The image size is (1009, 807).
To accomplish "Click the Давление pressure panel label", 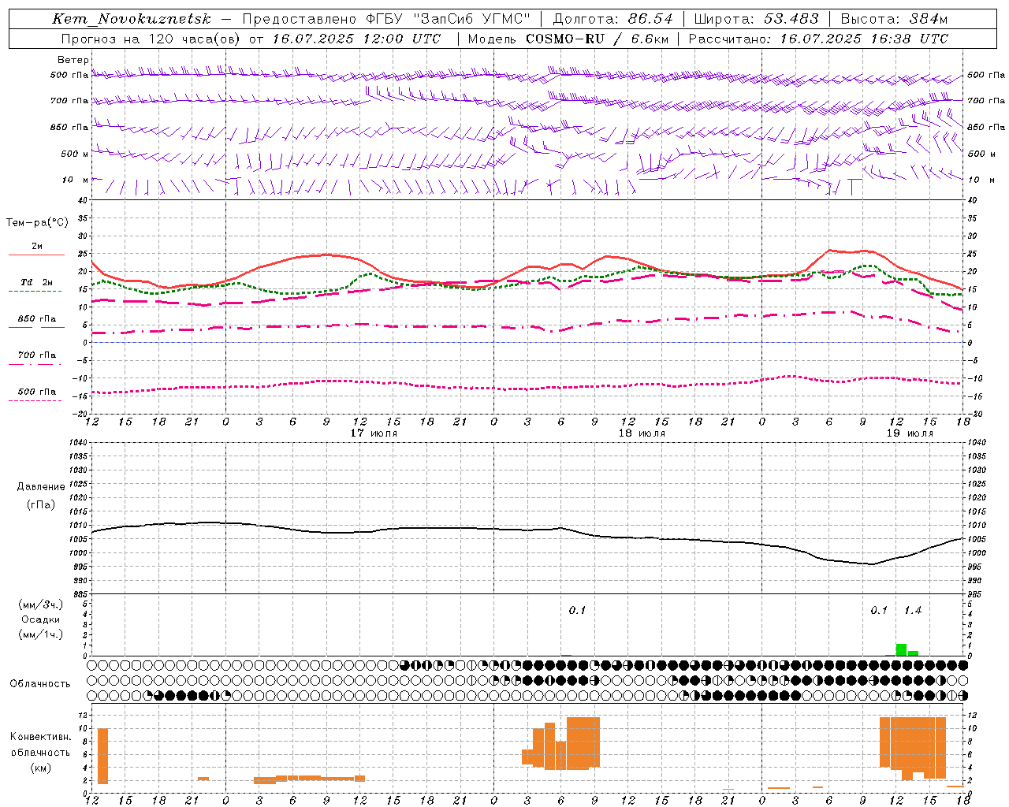I will pos(41,487).
